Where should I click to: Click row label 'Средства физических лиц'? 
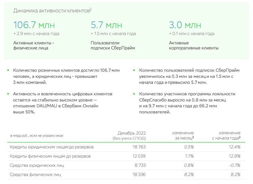pos(35,175)
